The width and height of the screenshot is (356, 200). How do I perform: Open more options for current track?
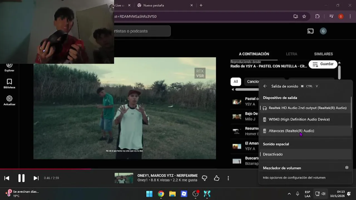click(x=228, y=178)
